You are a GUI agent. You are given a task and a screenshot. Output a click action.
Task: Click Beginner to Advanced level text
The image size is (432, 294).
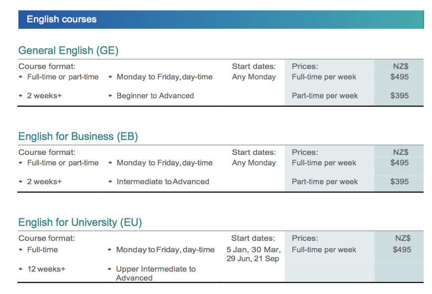tap(155, 96)
